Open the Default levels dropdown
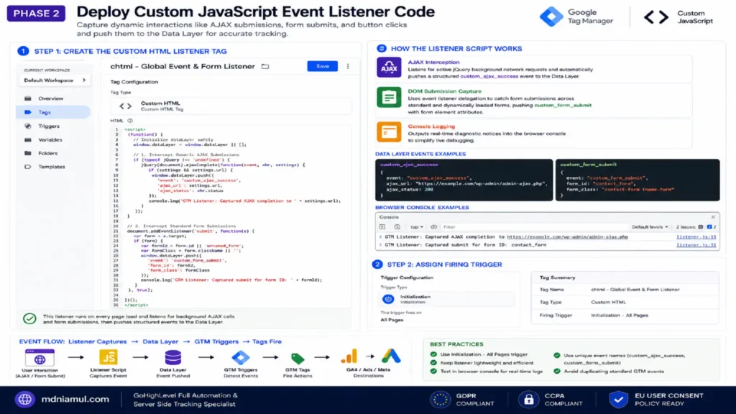 click(x=650, y=226)
